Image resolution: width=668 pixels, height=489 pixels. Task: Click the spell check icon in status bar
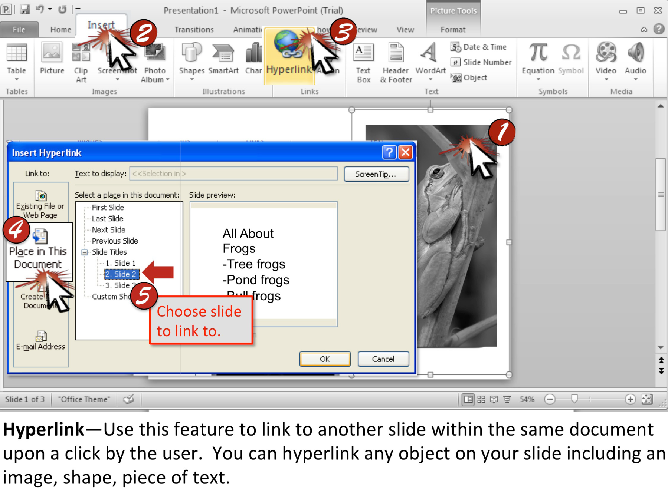click(129, 399)
